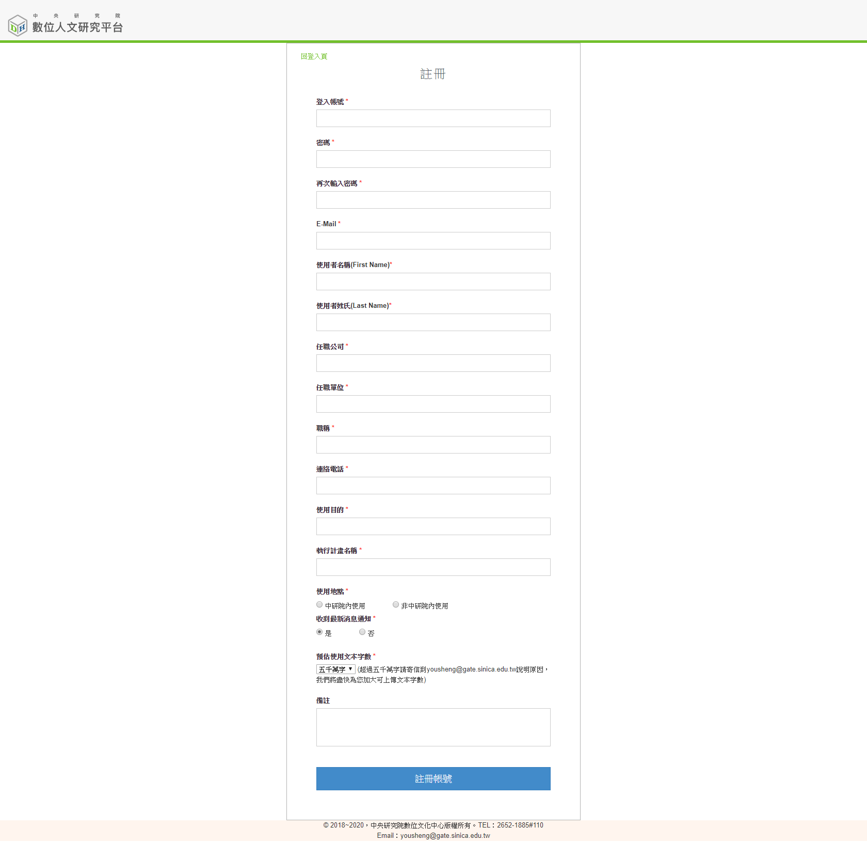The image size is (867, 843).
Task: Click the 再次輸入密碼 confirmation field
Action: [433, 200]
